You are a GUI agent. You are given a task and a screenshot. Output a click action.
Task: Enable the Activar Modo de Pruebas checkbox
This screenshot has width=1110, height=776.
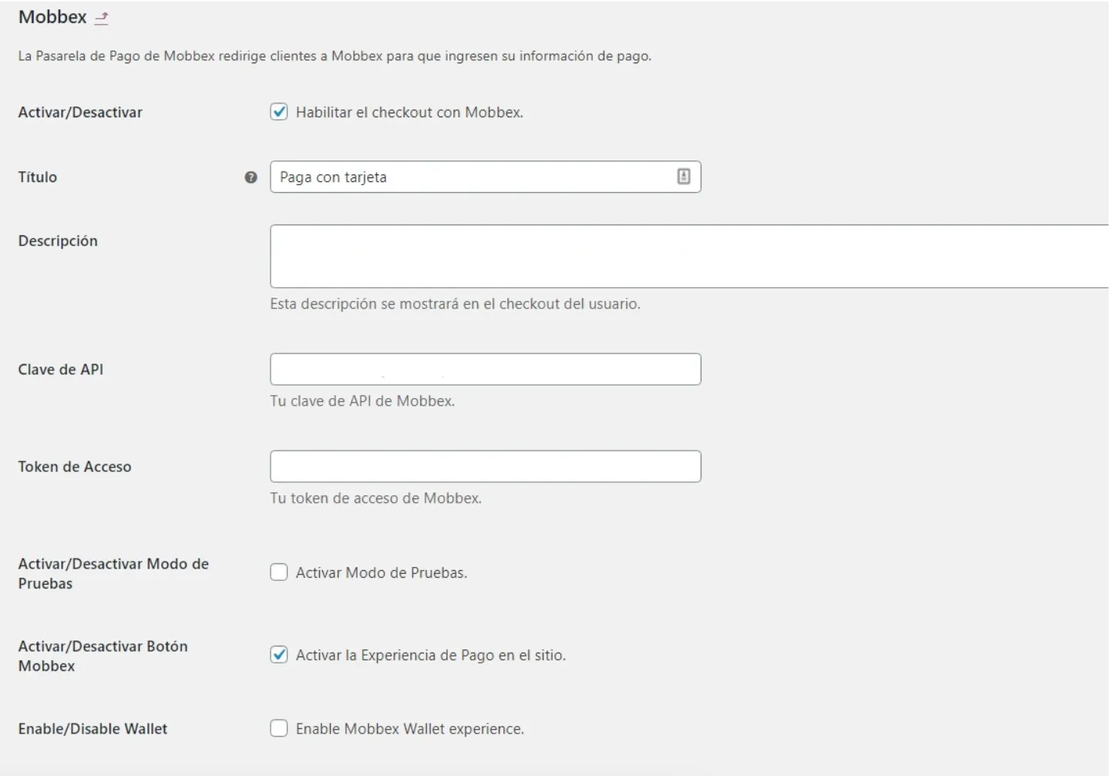(x=279, y=572)
